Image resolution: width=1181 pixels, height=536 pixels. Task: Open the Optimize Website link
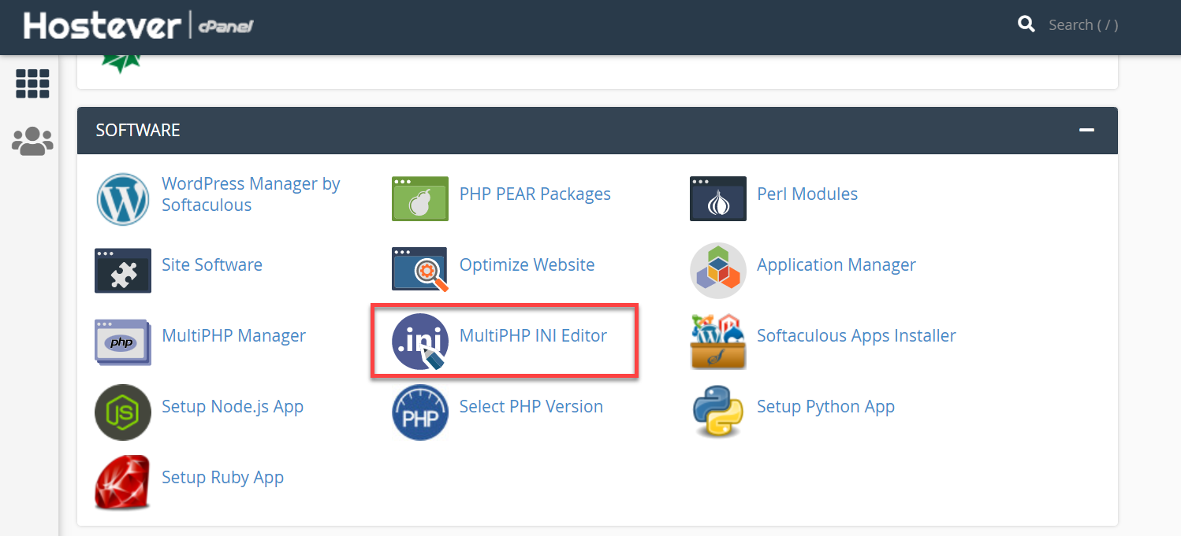[x=527, y=265]
